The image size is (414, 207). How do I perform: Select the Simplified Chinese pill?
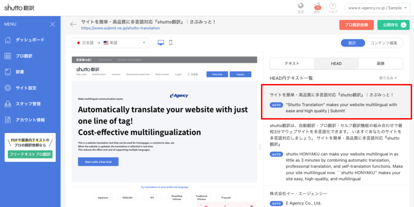(177, 198)
